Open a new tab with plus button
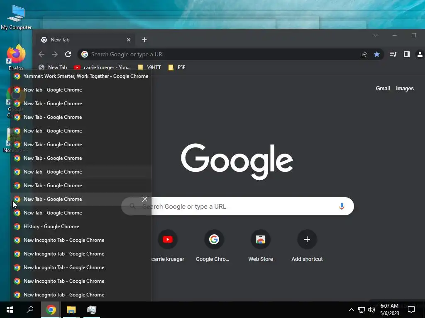This screenshot has width=425, height=318. click(x=144, y=40)
